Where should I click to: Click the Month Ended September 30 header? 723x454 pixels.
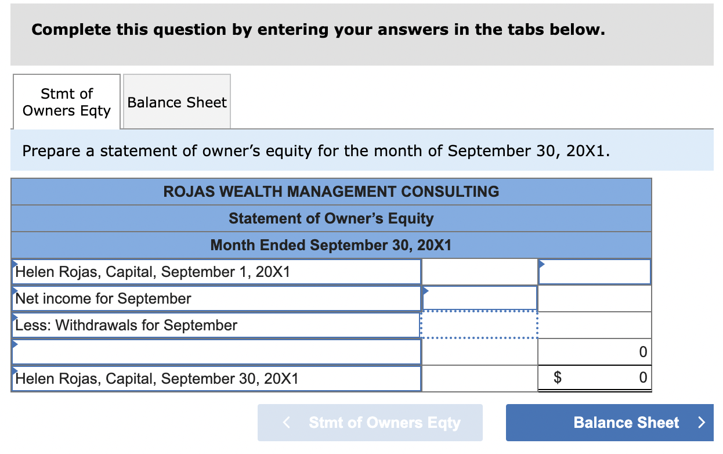(x=331, y=245)
